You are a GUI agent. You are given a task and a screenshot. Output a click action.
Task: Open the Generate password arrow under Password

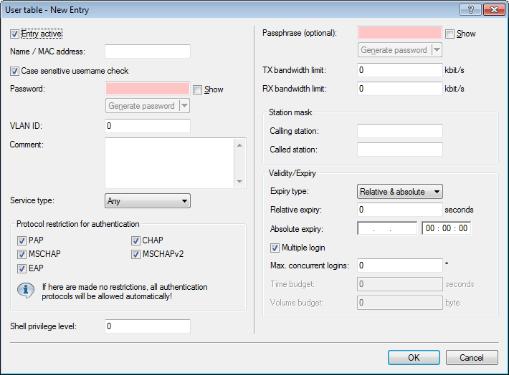(184, 106)
